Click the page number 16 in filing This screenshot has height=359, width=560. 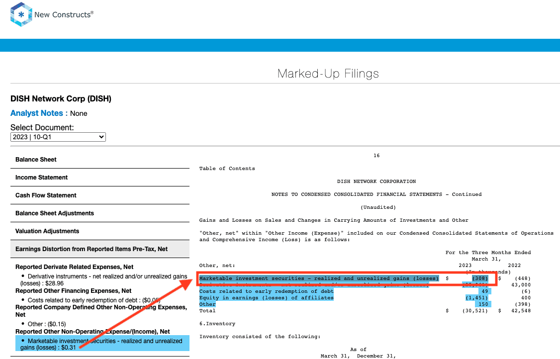pyautogui.click(x=376, y=156)
